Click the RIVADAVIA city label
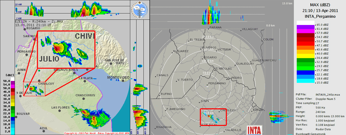Screen dimensions: 346x135 click(x=164, y=127)
